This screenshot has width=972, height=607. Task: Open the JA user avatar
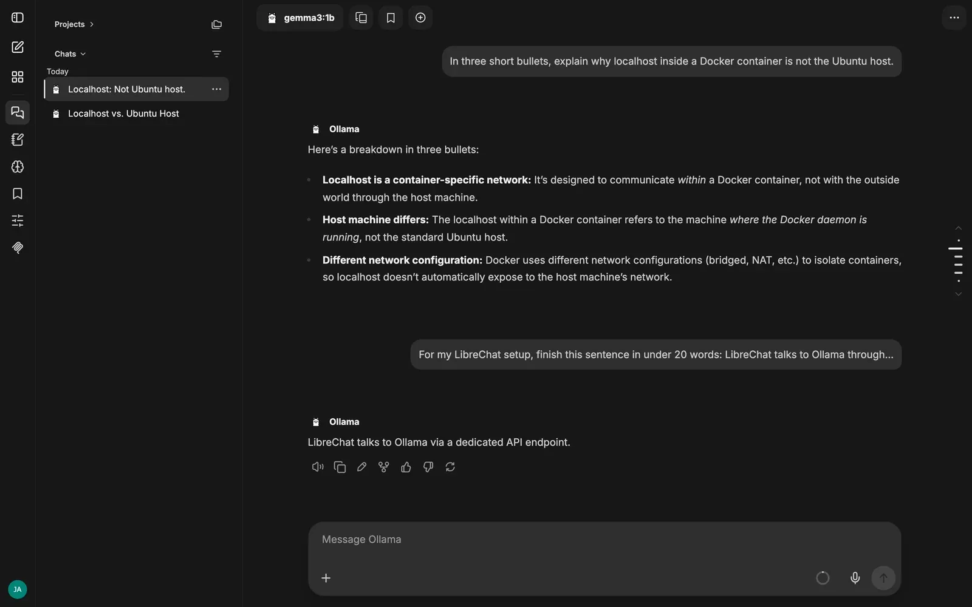click(18, 589)
